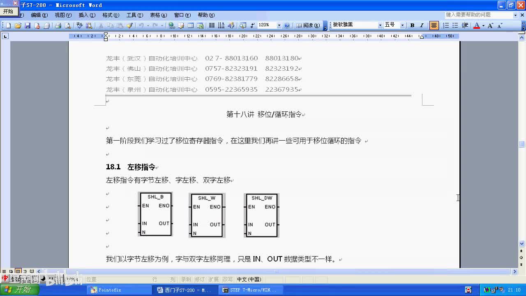Viewport: 526px width, 296px height.
Task: Apply numbered list formatting
Action: [445, 25]
